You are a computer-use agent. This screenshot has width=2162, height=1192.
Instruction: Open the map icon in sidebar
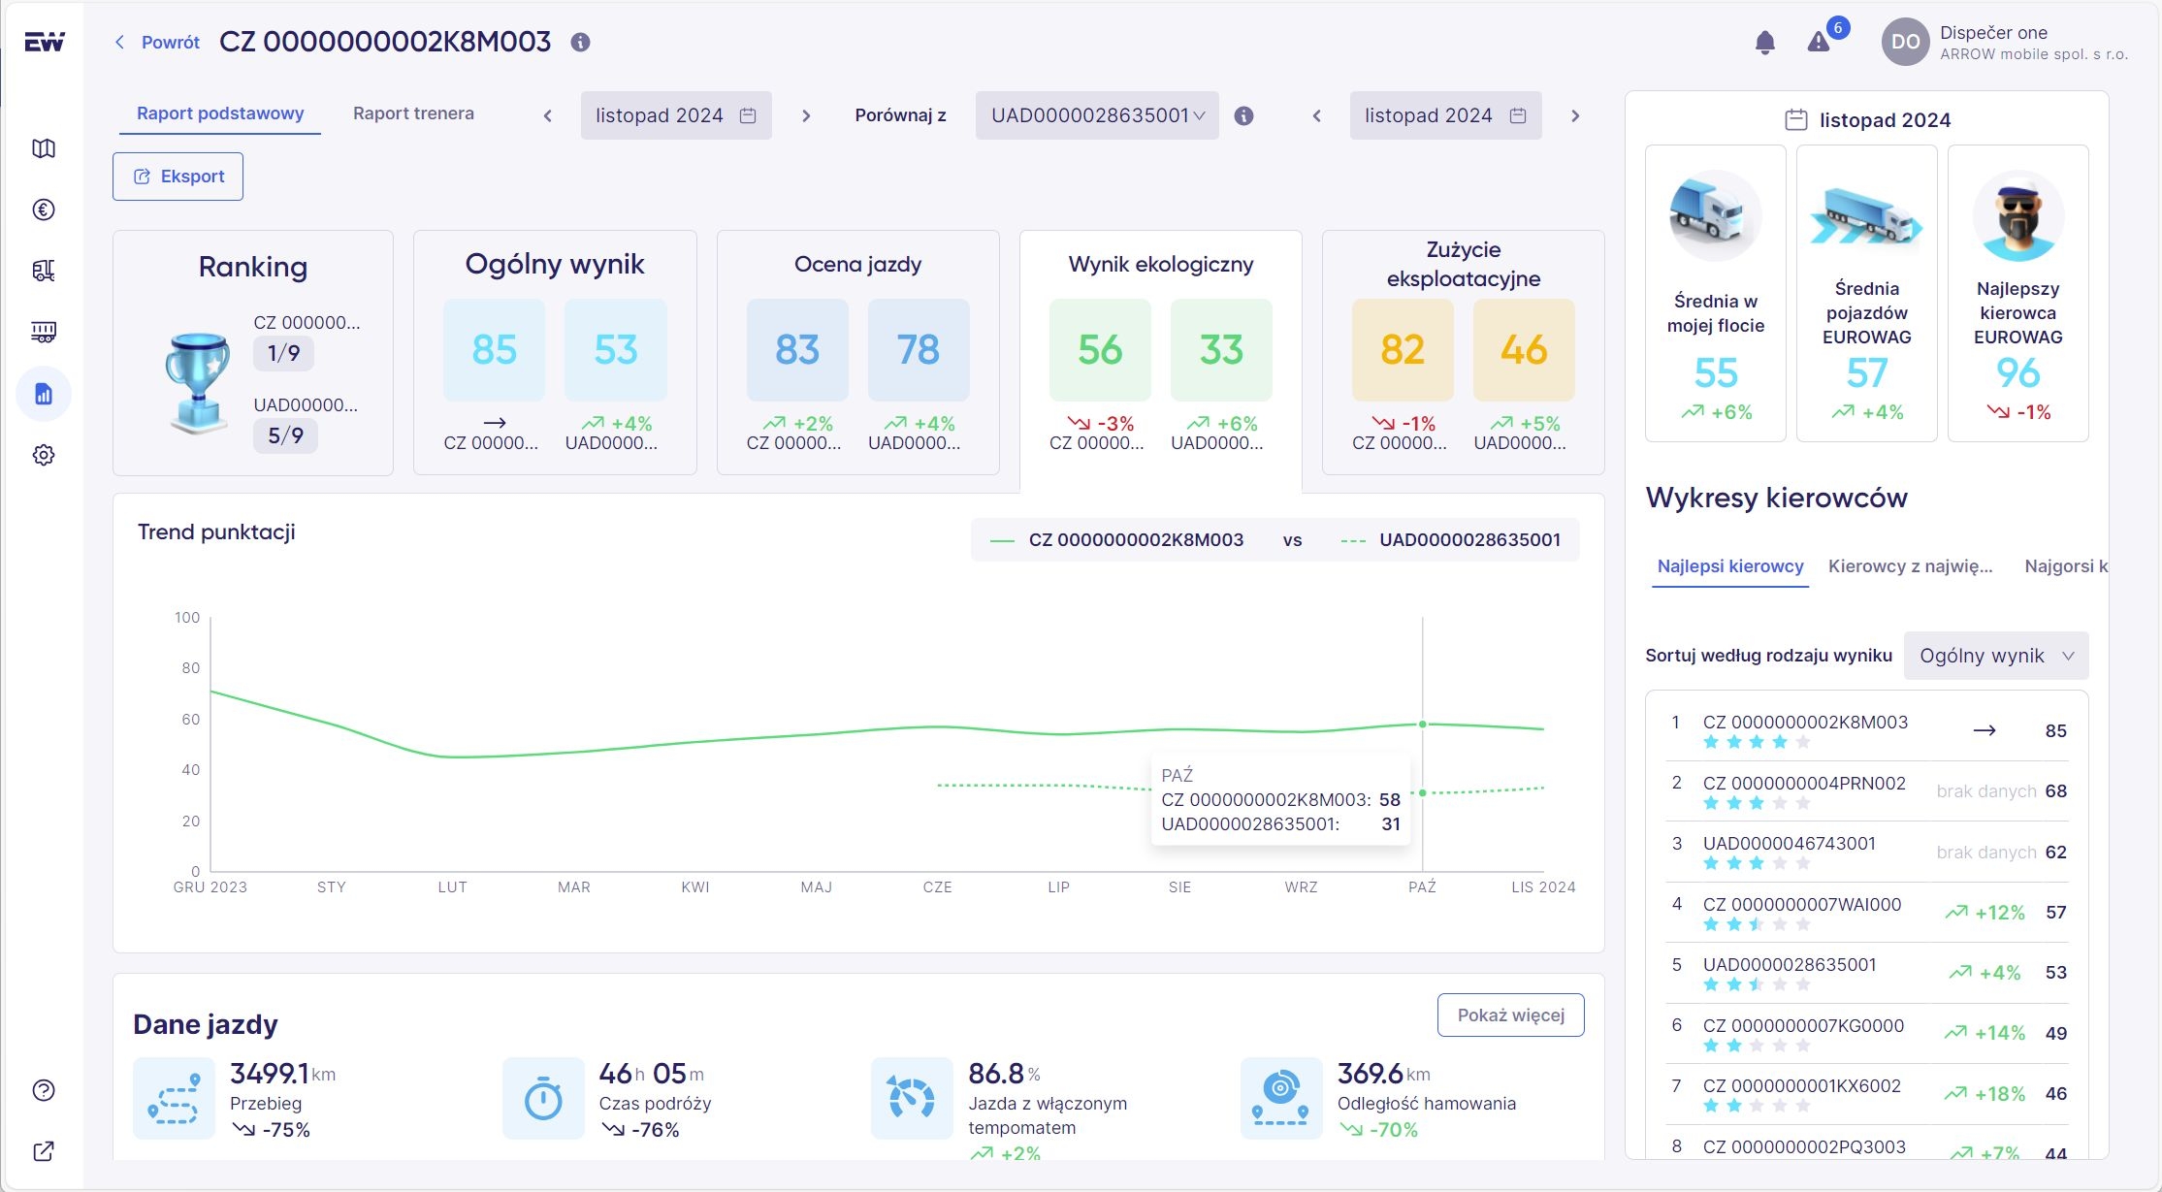click(x=44, y=148)
